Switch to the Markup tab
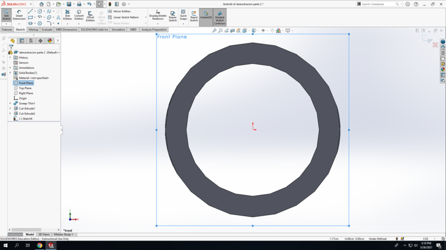The image size is (446, 250). tap(33, 29)
